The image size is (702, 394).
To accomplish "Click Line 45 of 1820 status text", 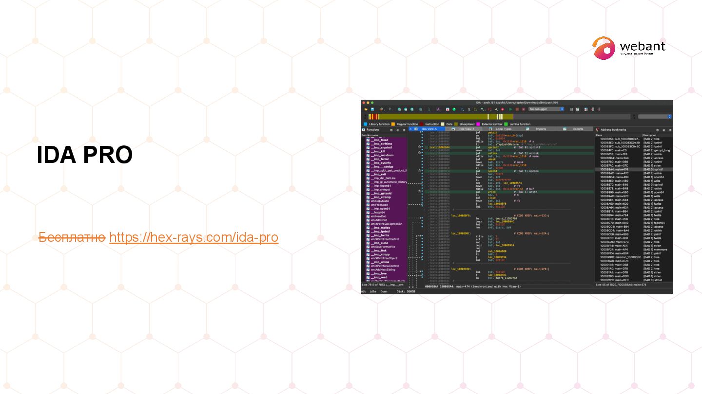I will tap(621, 285).
